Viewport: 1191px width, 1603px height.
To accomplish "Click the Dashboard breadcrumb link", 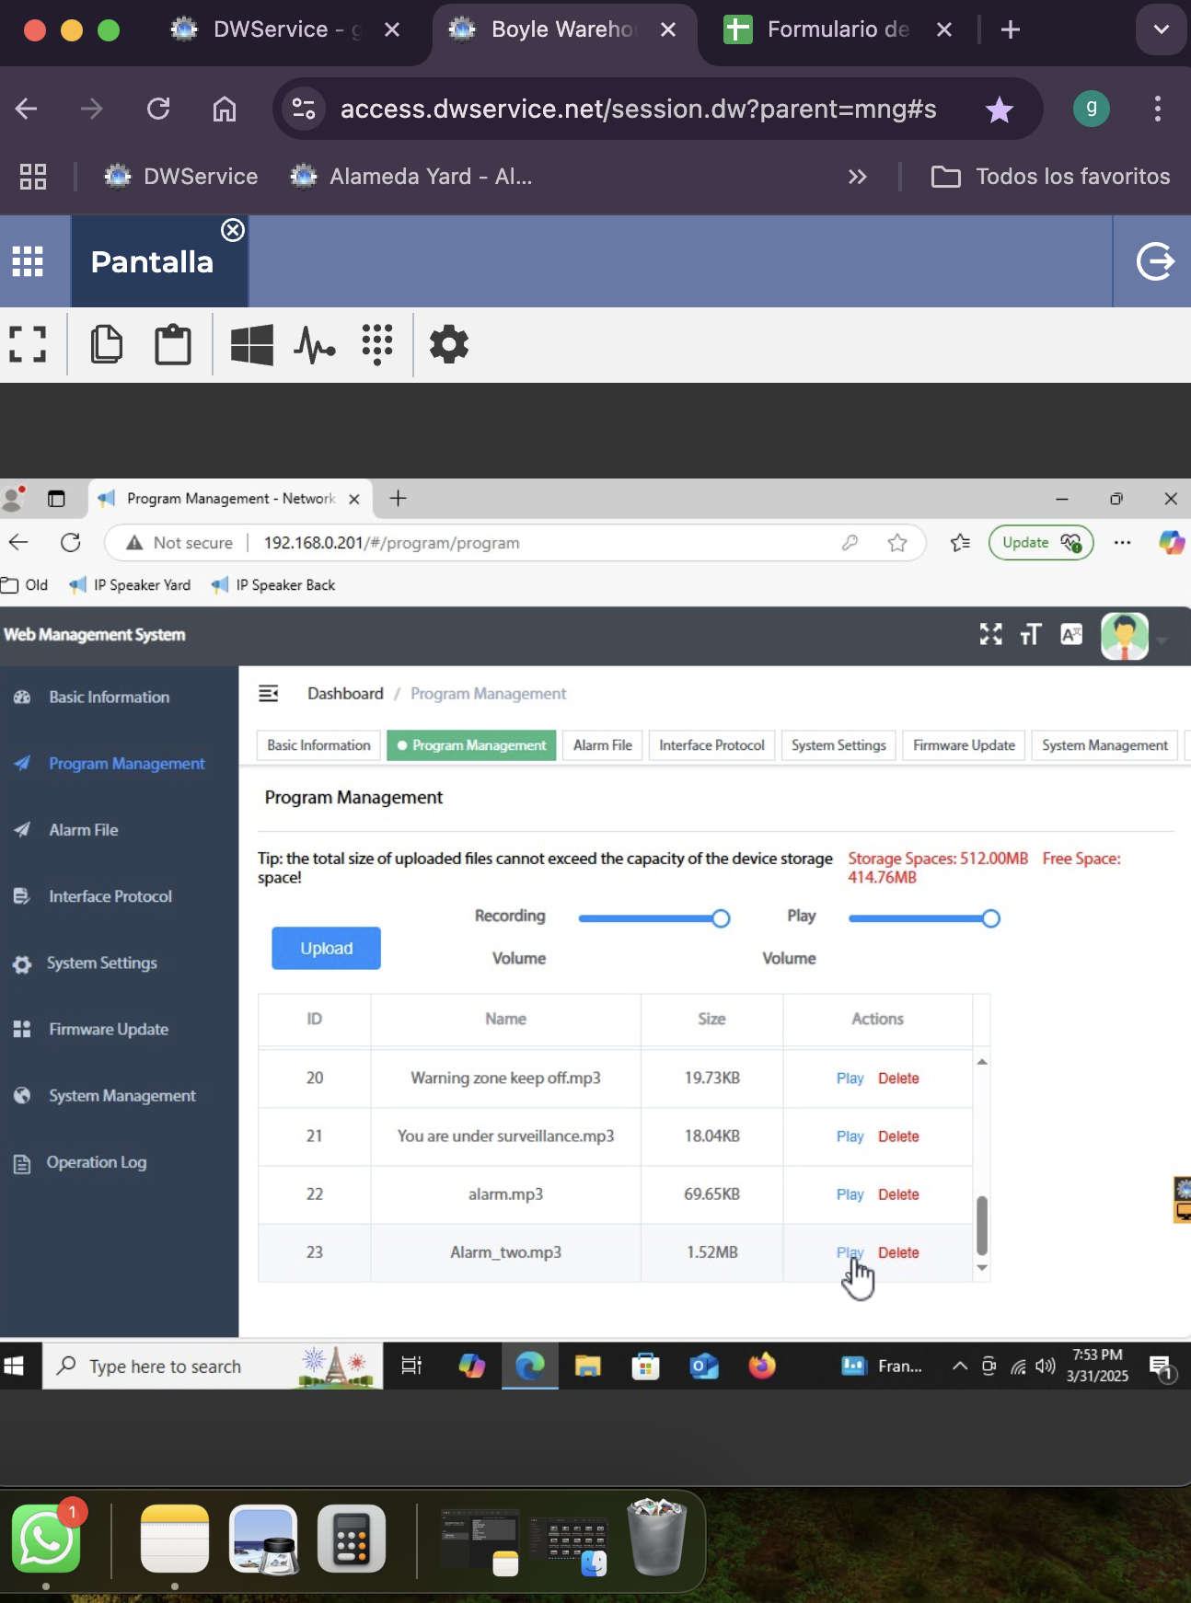I will (345, 694).
